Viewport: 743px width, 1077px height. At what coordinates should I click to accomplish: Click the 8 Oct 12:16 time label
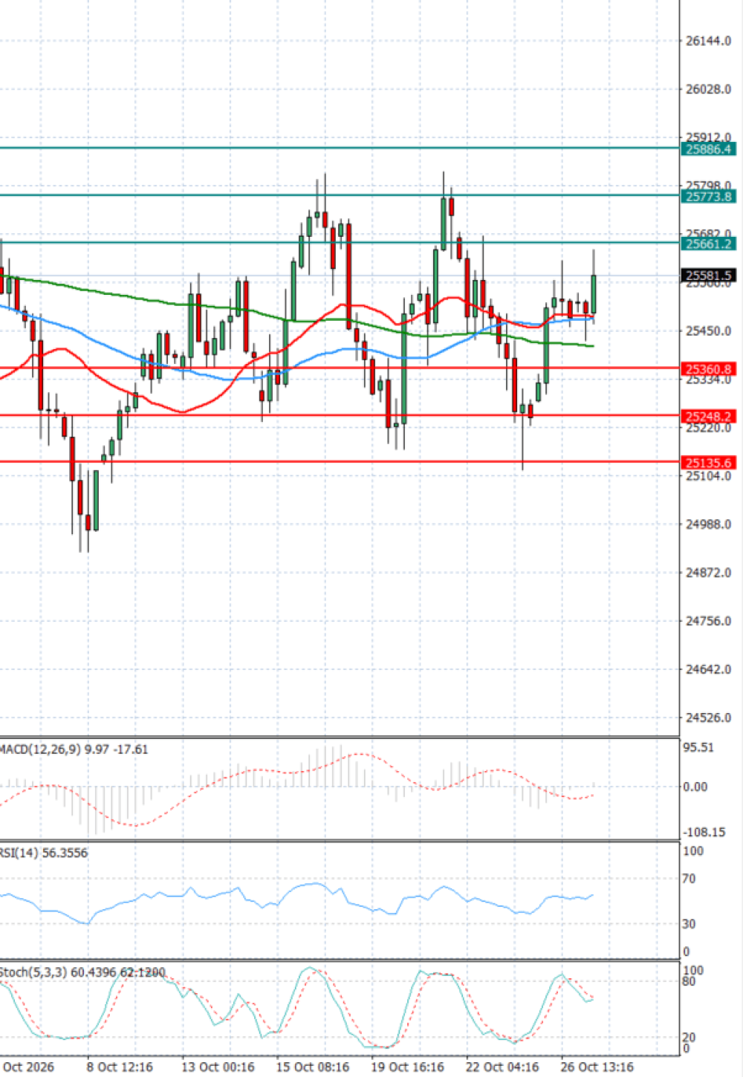[120, 1067]
